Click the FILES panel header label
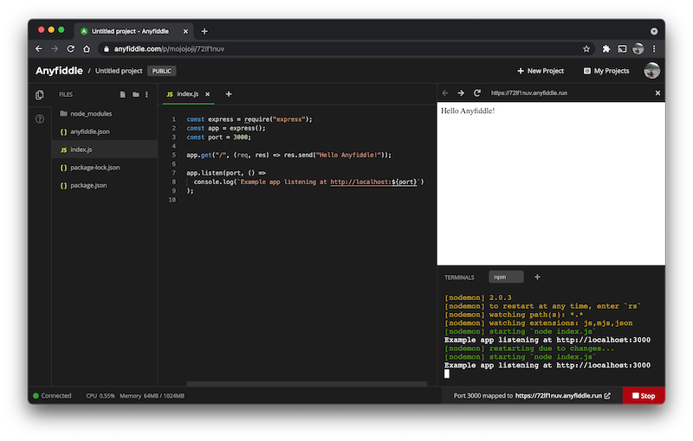Screen dimensions: 693x441 click(66, 94)
